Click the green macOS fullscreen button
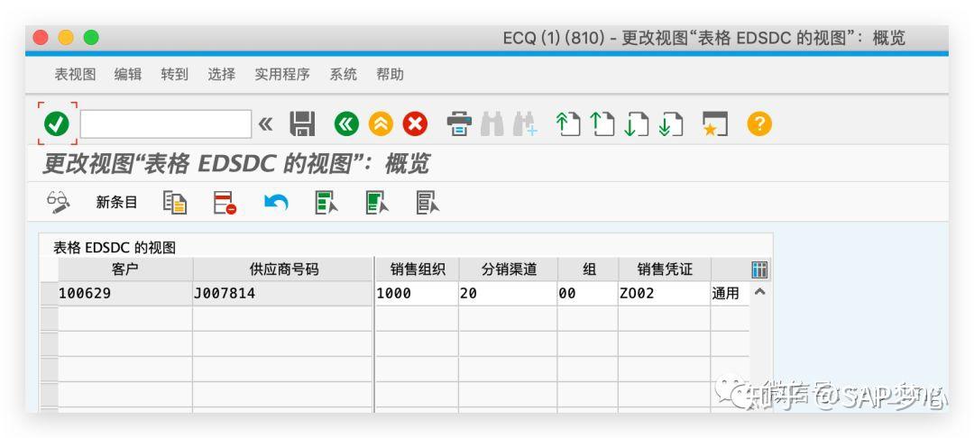Image resolution: width=974 pixels, height=438 pixels. (x=91, y=38)
